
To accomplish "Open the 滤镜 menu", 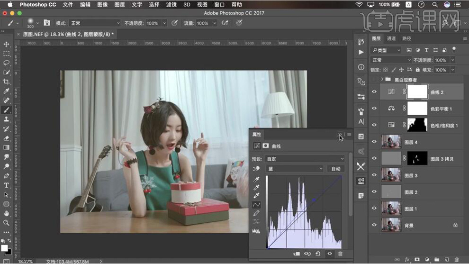I will 171,4.
